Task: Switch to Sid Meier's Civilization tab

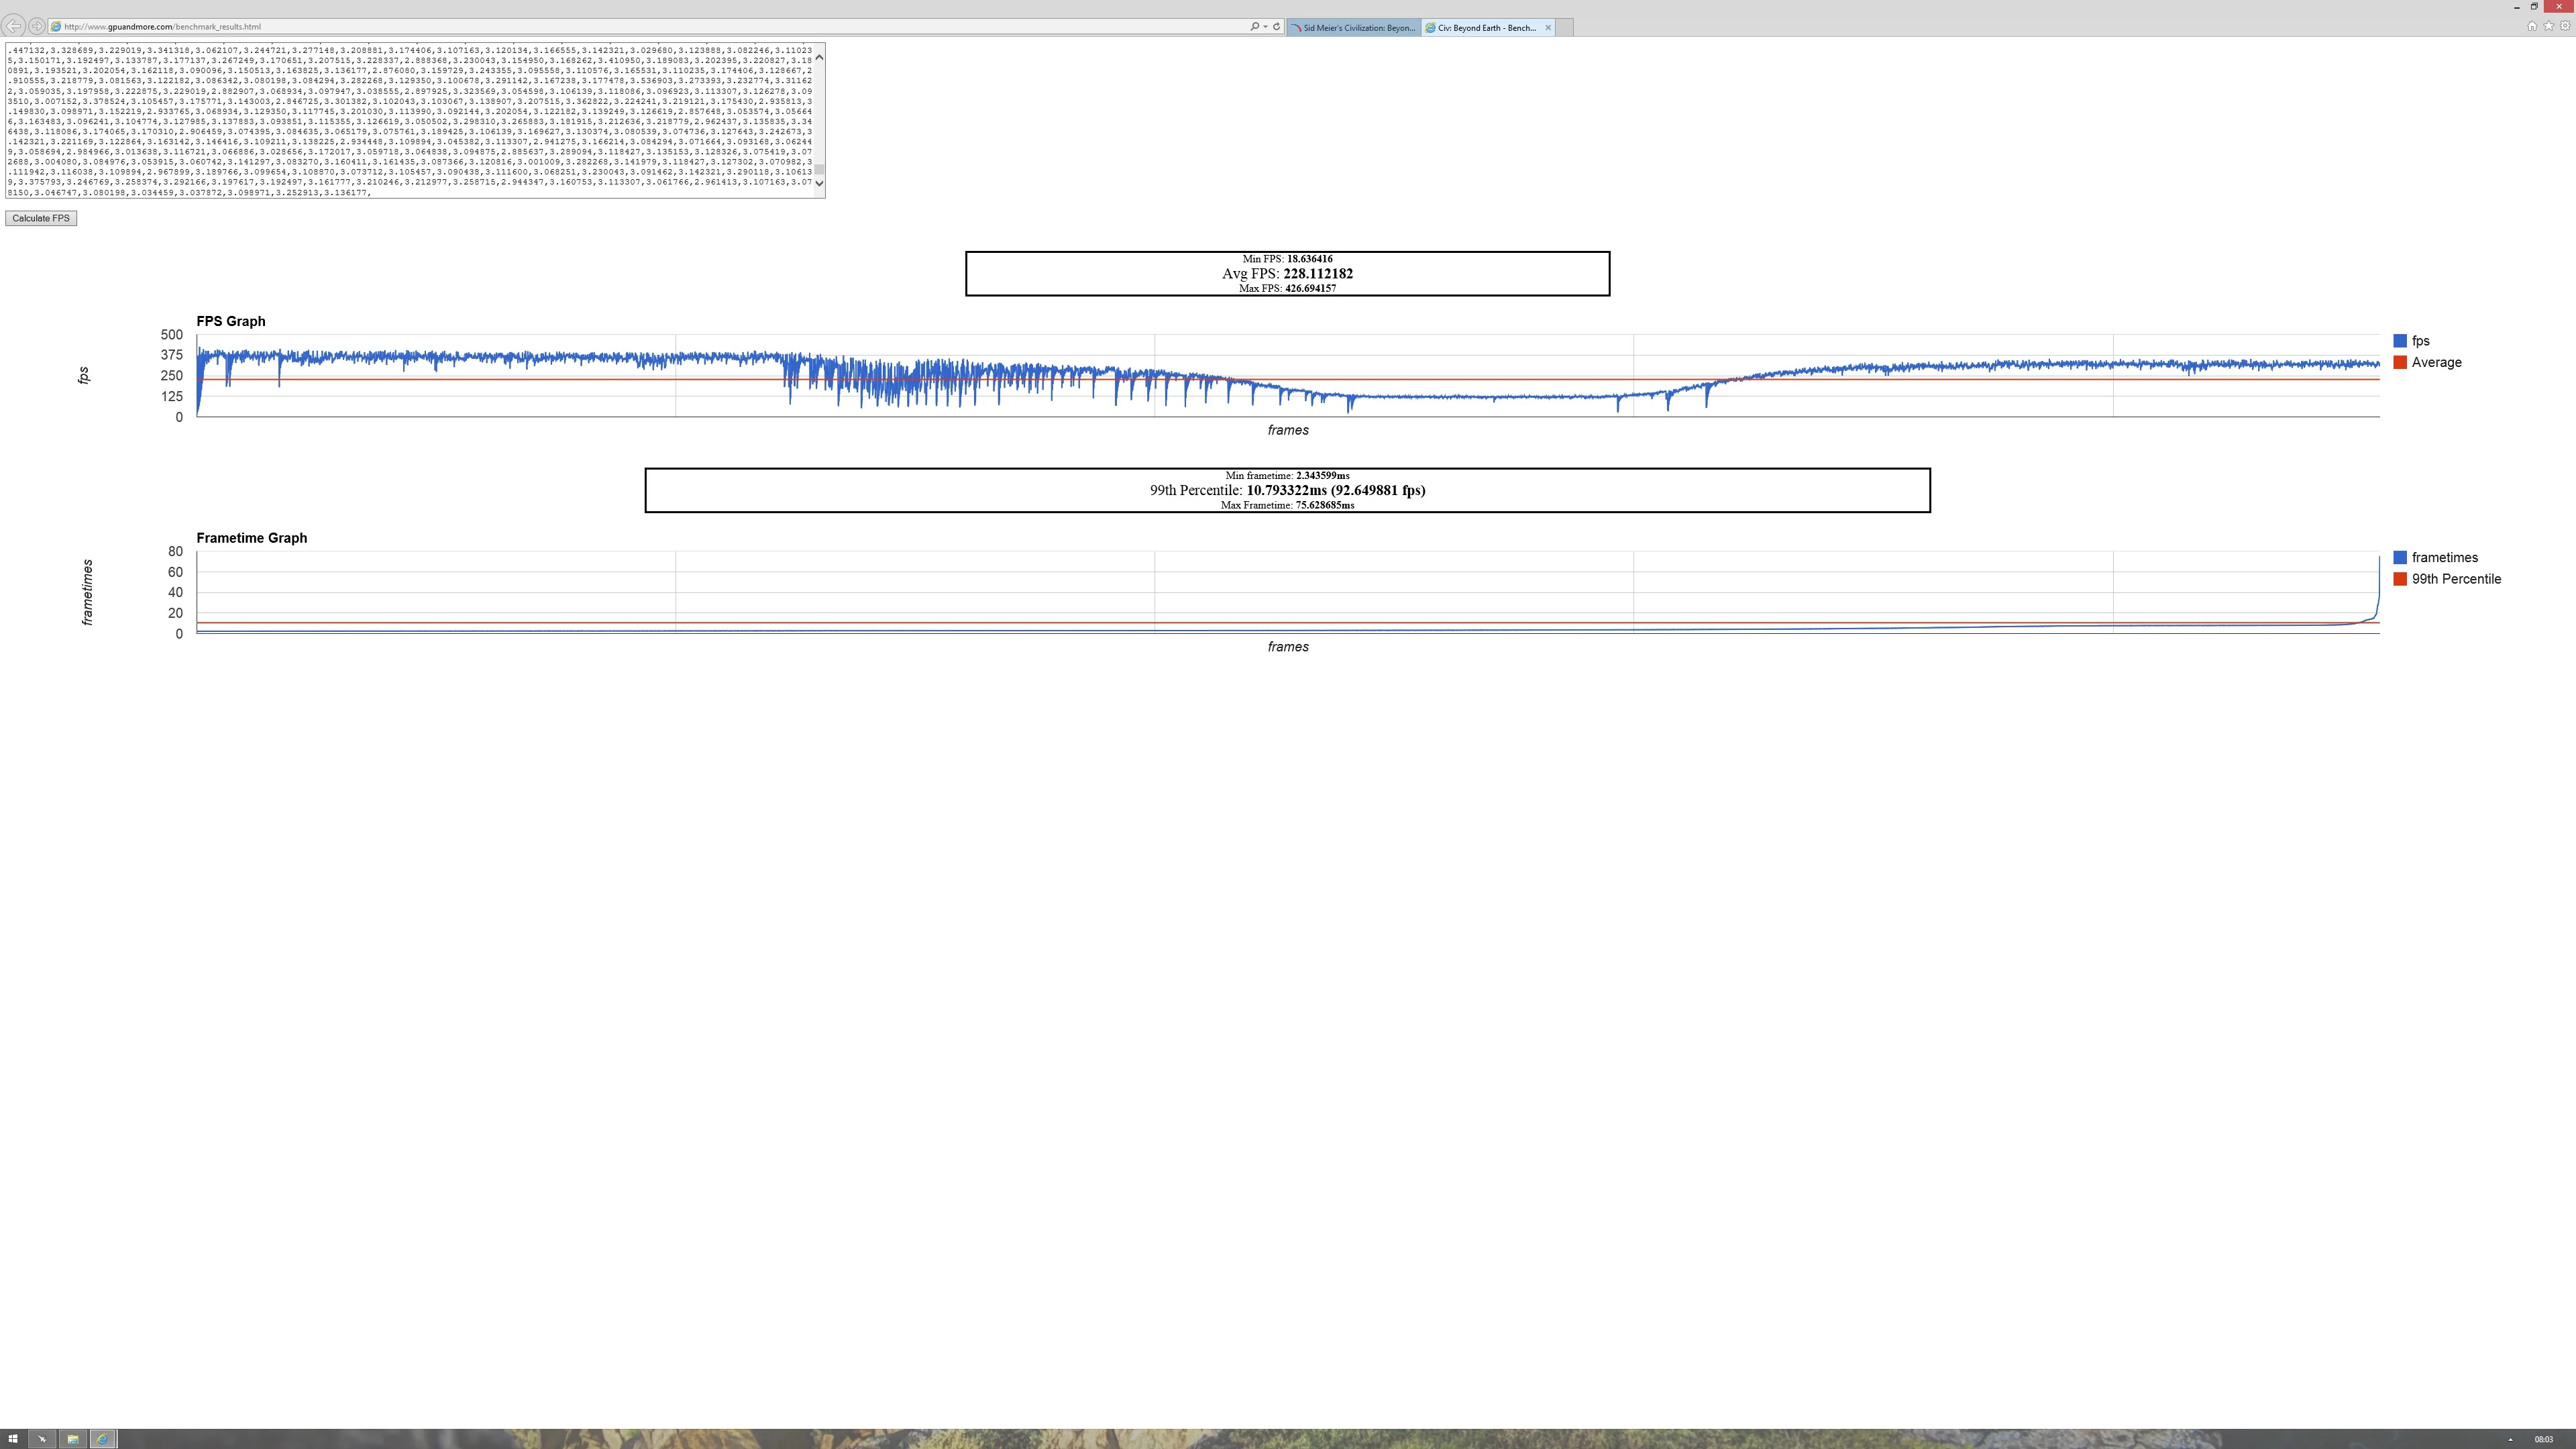Action: (x=1353, y=28)
